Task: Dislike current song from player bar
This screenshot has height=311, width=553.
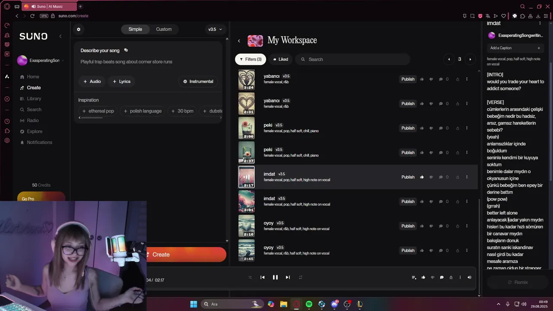Action: coord(432,277)
